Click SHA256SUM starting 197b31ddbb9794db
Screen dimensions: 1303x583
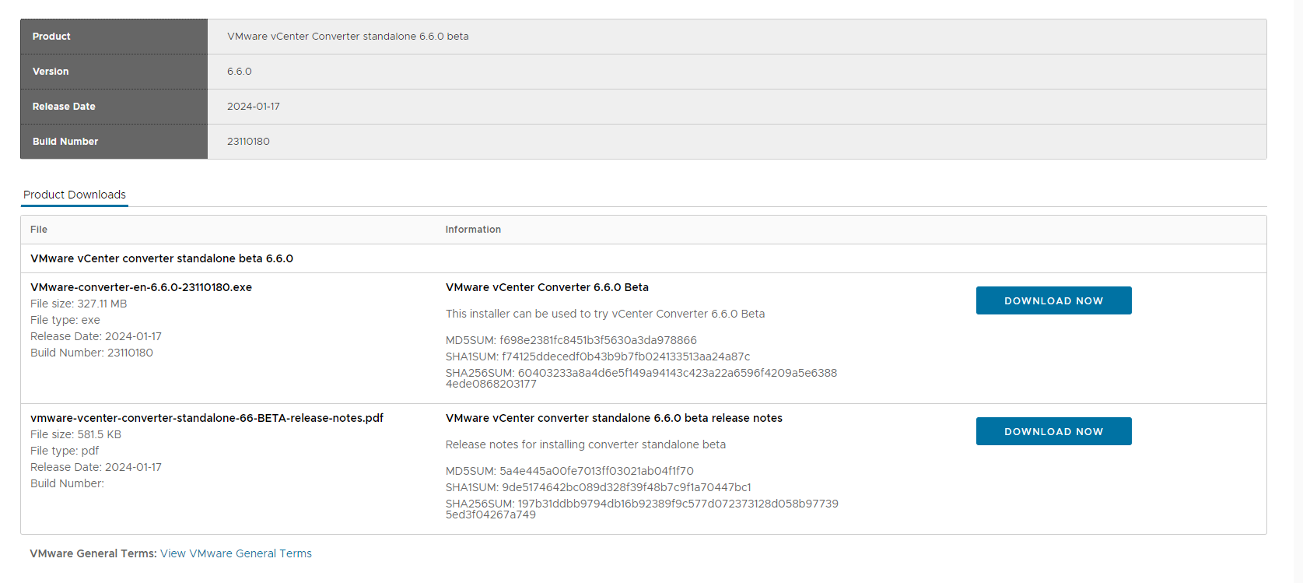click(642, 509)
